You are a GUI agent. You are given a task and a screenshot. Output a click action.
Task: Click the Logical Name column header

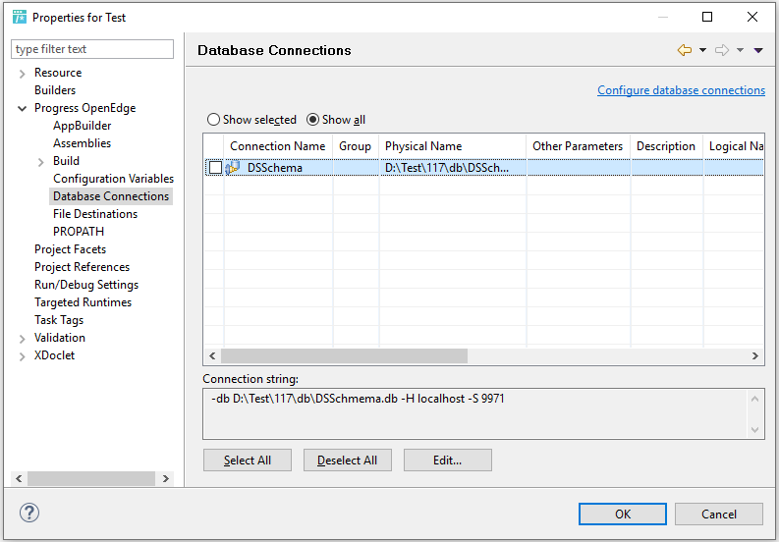click(x=733, y=146)
